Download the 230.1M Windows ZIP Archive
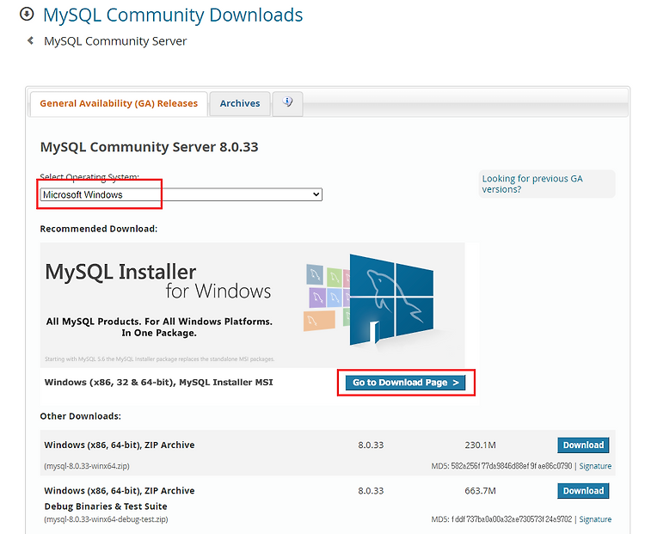The image size is (645, 534). click(x=583, y=445)
